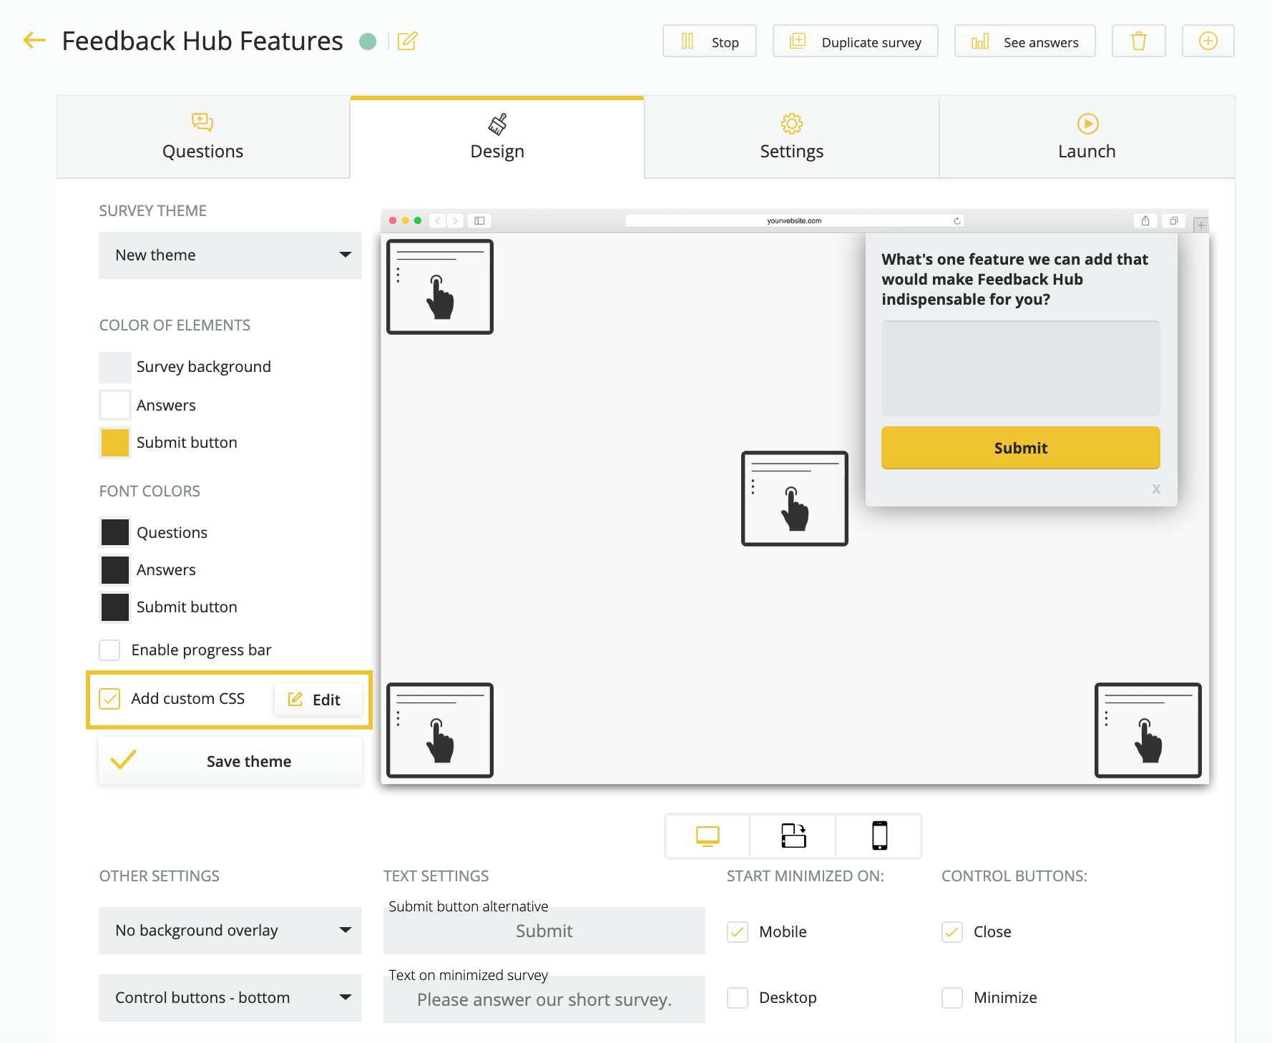Choose bottom-right survey position thumbnail
This screenshot has width=1272, height=1043.
1148,730
